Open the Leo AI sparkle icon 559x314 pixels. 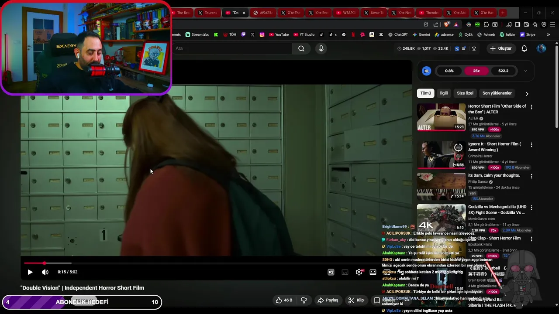(535, 24)
